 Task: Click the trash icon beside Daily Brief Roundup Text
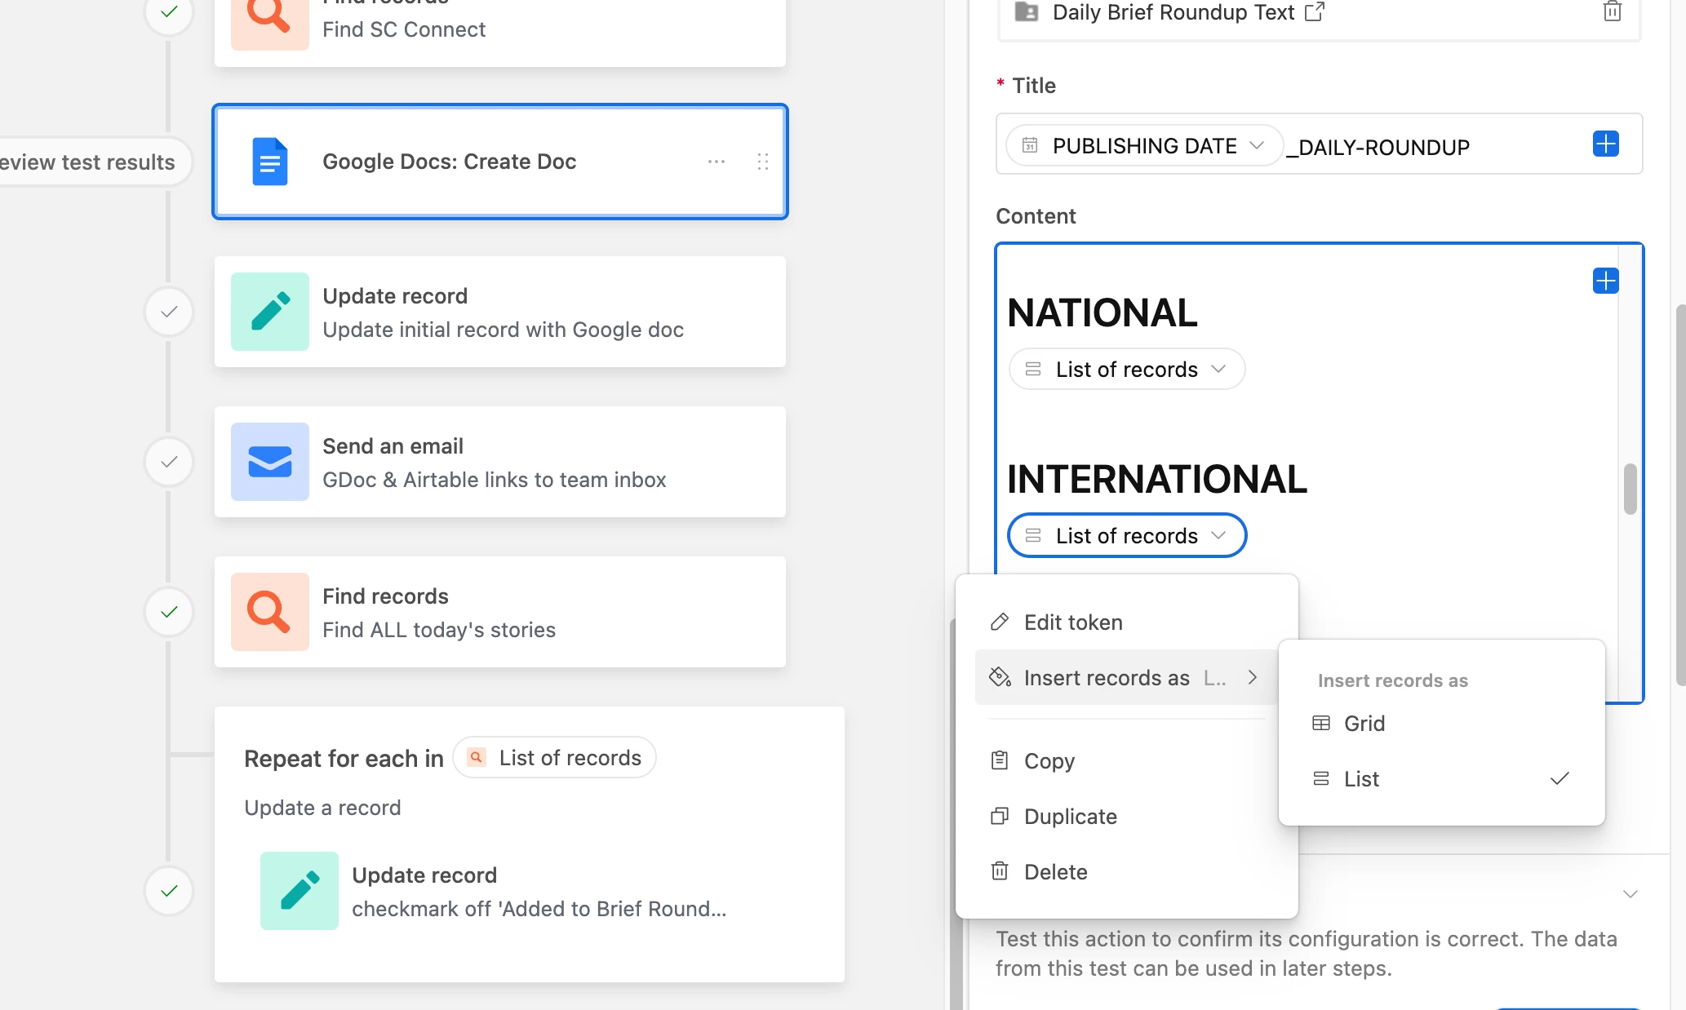1612,12
